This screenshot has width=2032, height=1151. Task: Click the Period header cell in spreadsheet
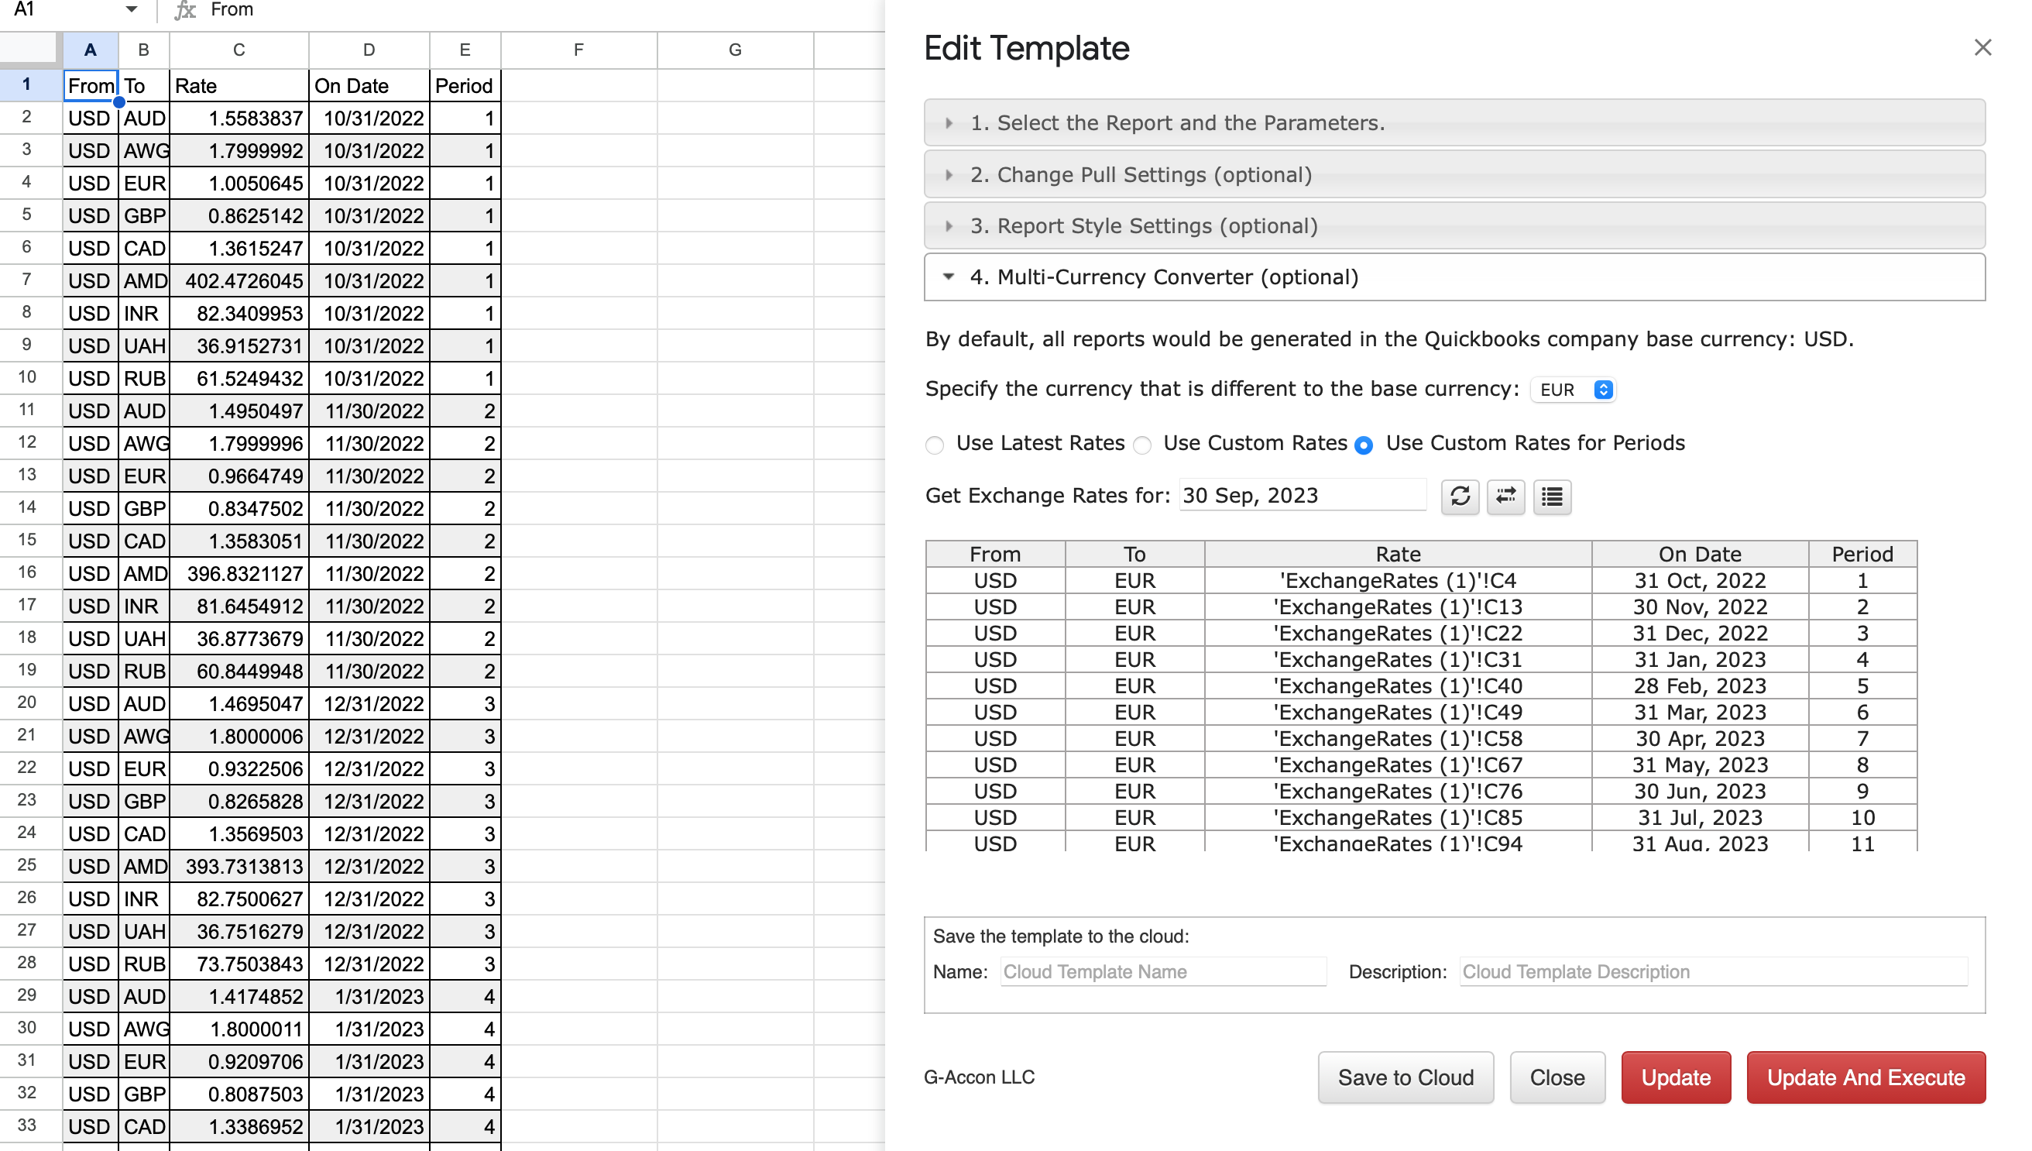pos(465,85)
